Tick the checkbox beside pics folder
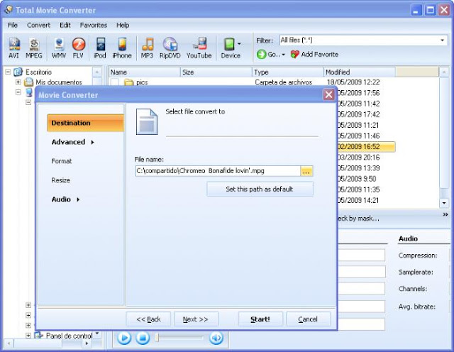This screenshot has height=352, width=454. point(115,82)
